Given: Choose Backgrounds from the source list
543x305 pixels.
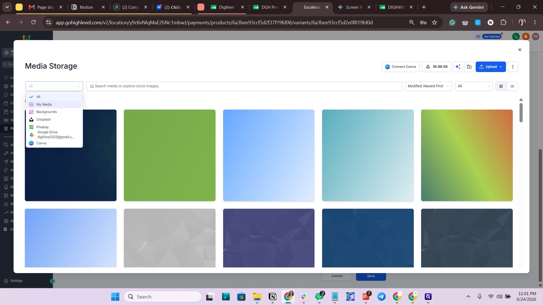Looking at the screenshot, I should pyautogui.click(x=54, y=112).
